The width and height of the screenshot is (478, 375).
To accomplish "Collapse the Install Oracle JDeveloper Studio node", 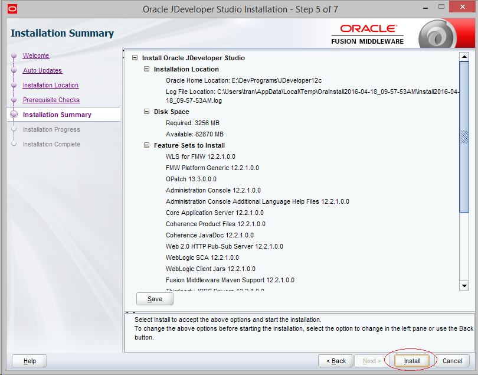I will pos(135,58).
